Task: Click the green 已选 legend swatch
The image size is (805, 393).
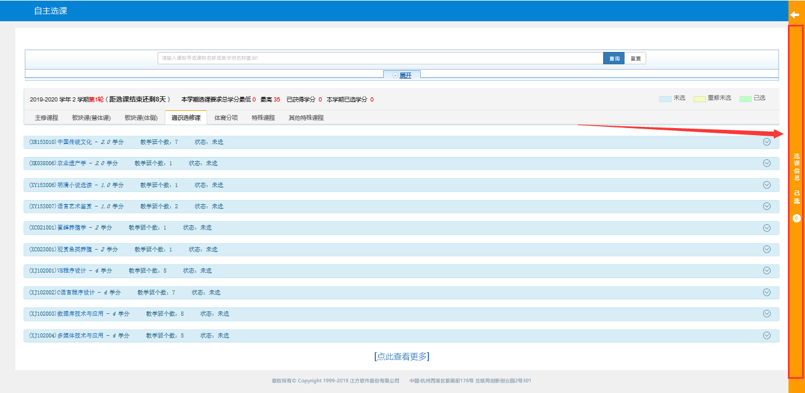Action: point(745,99)
